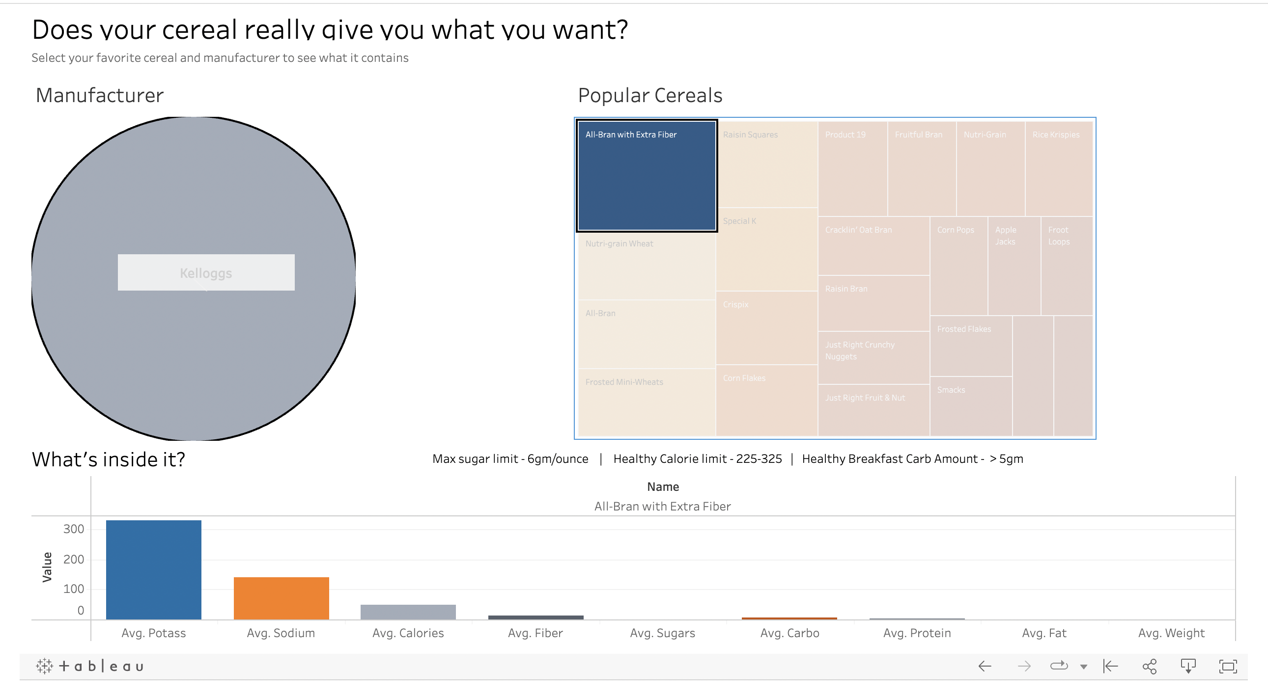Click the Reset view icon
The width and height of the screenshot is (1268, 697).
tap(1110, 667)
